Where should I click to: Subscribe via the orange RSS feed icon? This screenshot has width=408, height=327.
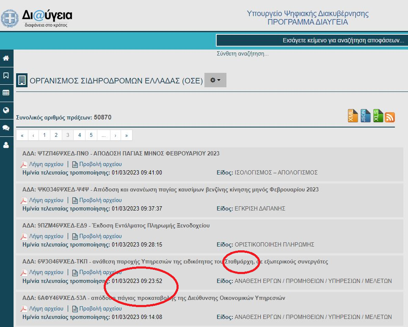click(389, 117)
